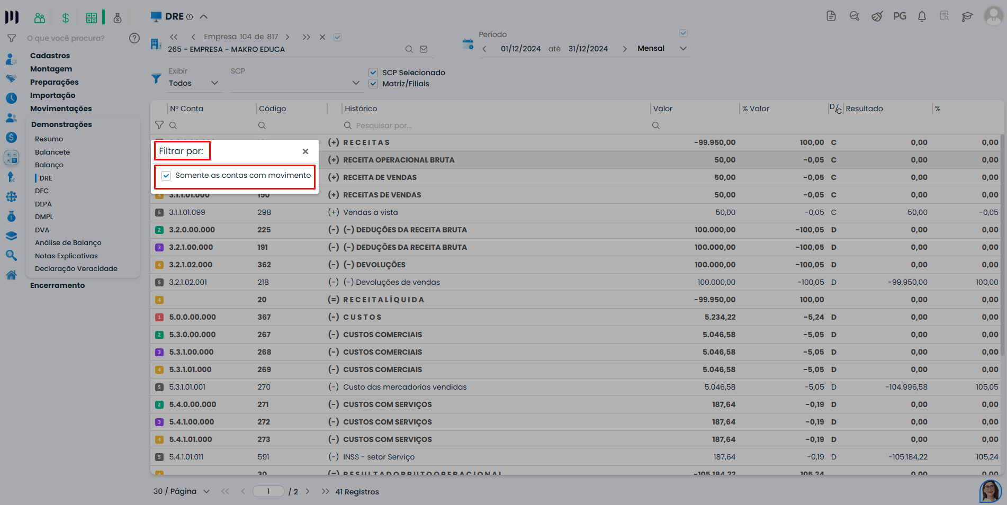
Task: Open the Balancete report
Action: pyautogui.click(x=52, y=152)
